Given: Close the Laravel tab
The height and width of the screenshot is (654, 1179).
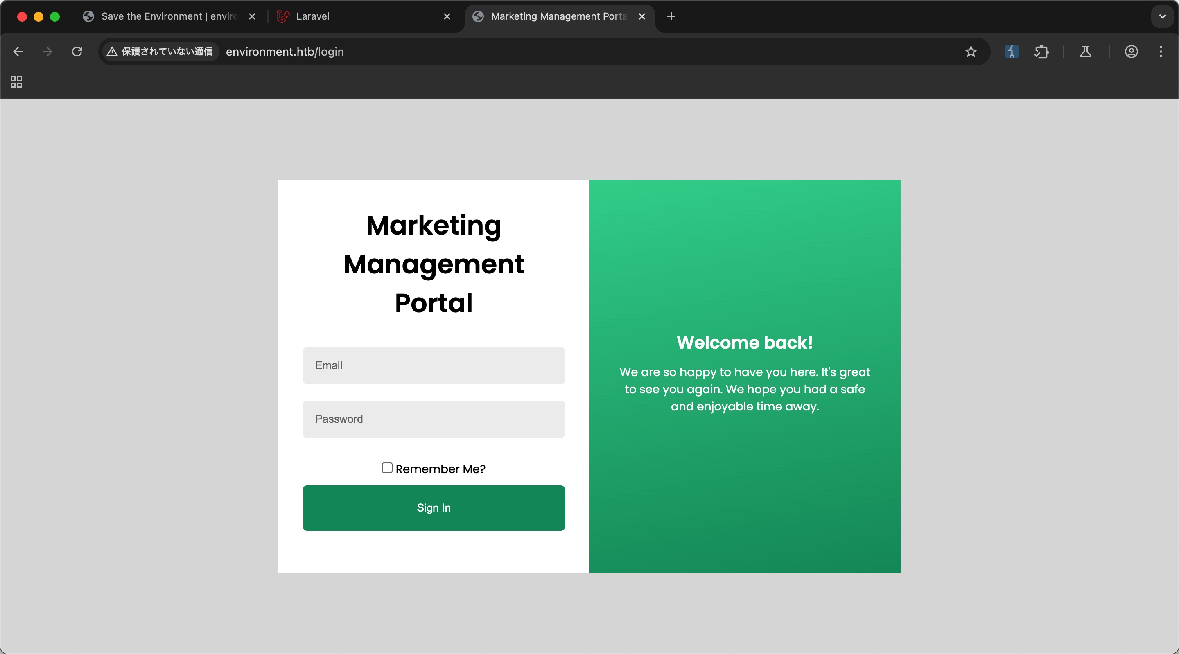Looking at the screenshot, I should (447, 16).
